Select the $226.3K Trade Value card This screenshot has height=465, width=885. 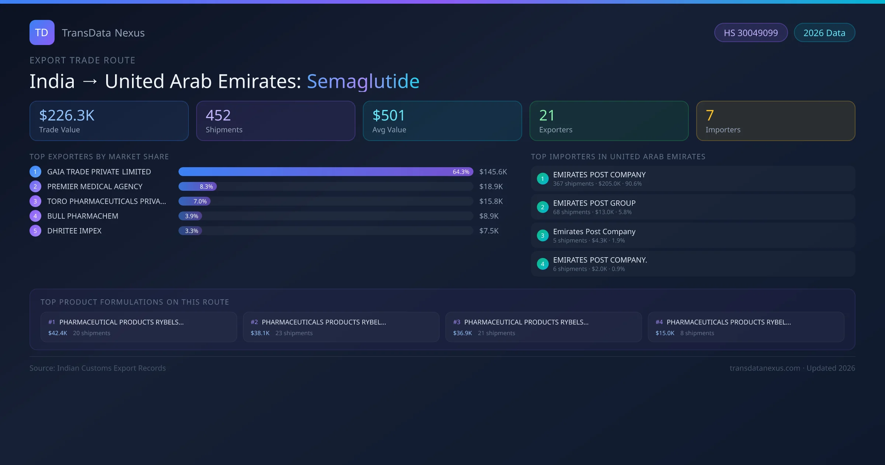click(109, 121)
